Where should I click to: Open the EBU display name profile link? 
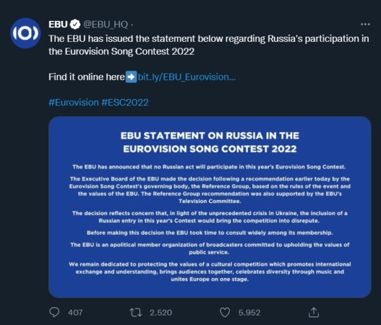[58, 25]
